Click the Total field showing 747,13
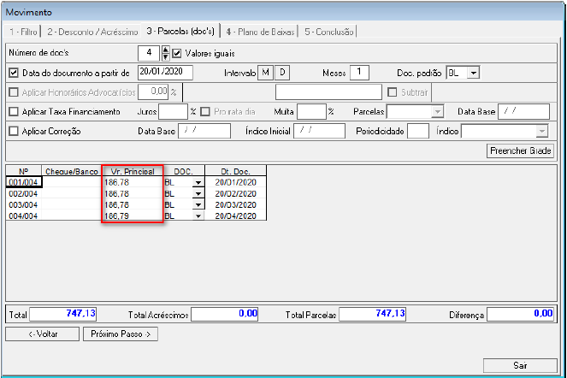 [63, 314]
